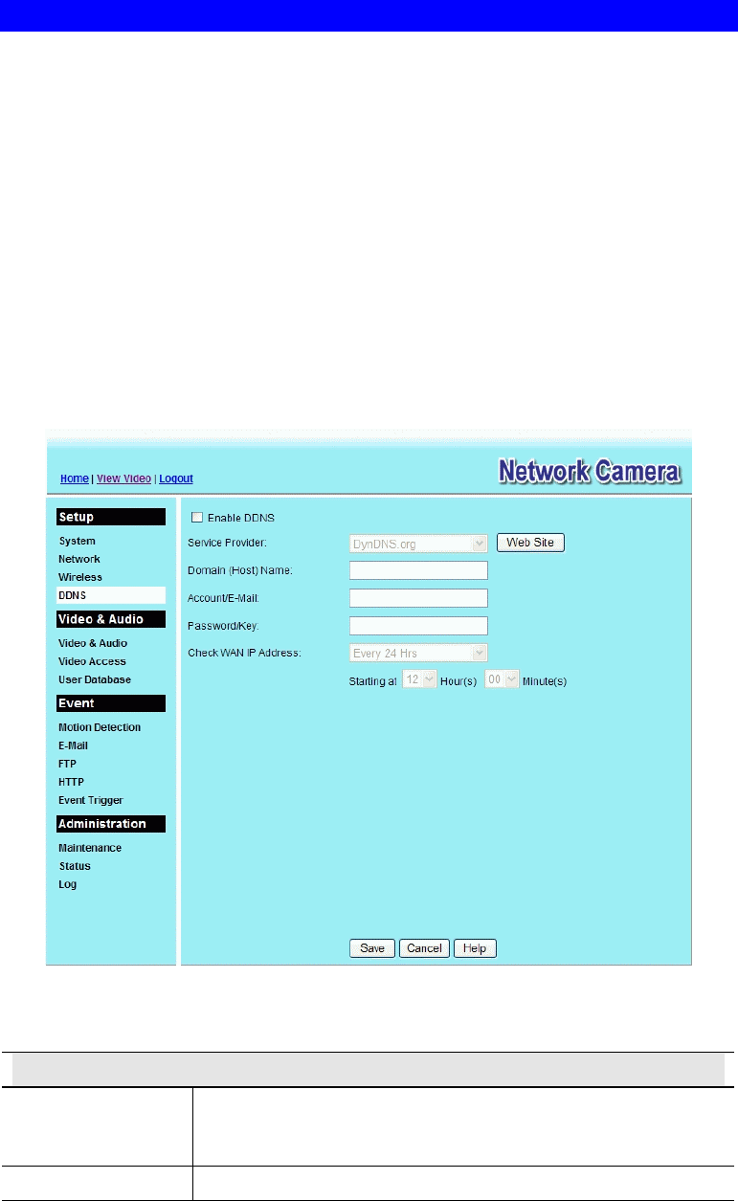The width and height of the screenshot is (738, 1201).
Task: Open the Maintenance page
Action: click(x=90, y=848)
